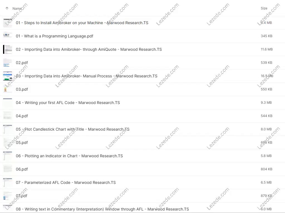Click thumbnail of 04 - Writing your first AFL Code
Screen dimensions: 285x213
[8, 103]
